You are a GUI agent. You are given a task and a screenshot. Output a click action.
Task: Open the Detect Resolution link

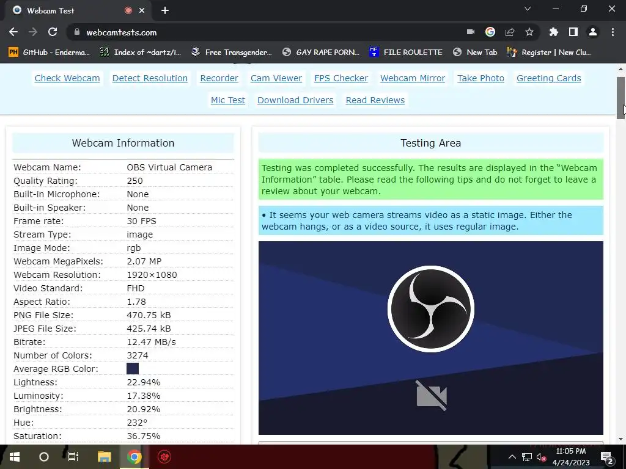(x=150, y=78)
